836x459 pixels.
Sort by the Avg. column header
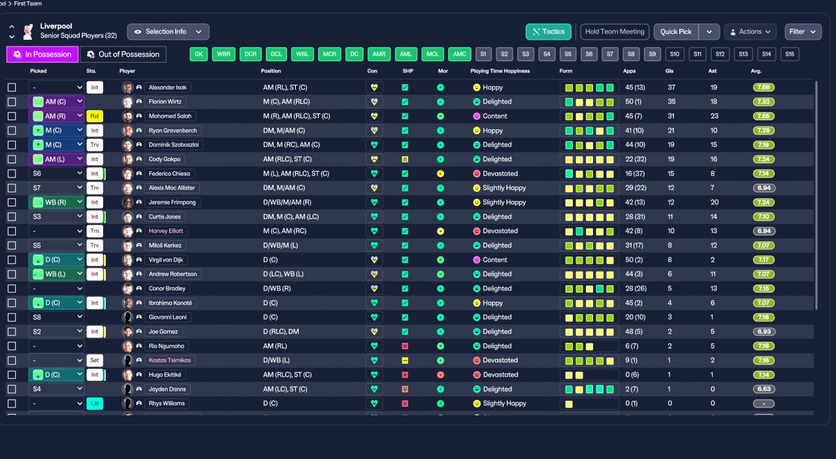756,71
